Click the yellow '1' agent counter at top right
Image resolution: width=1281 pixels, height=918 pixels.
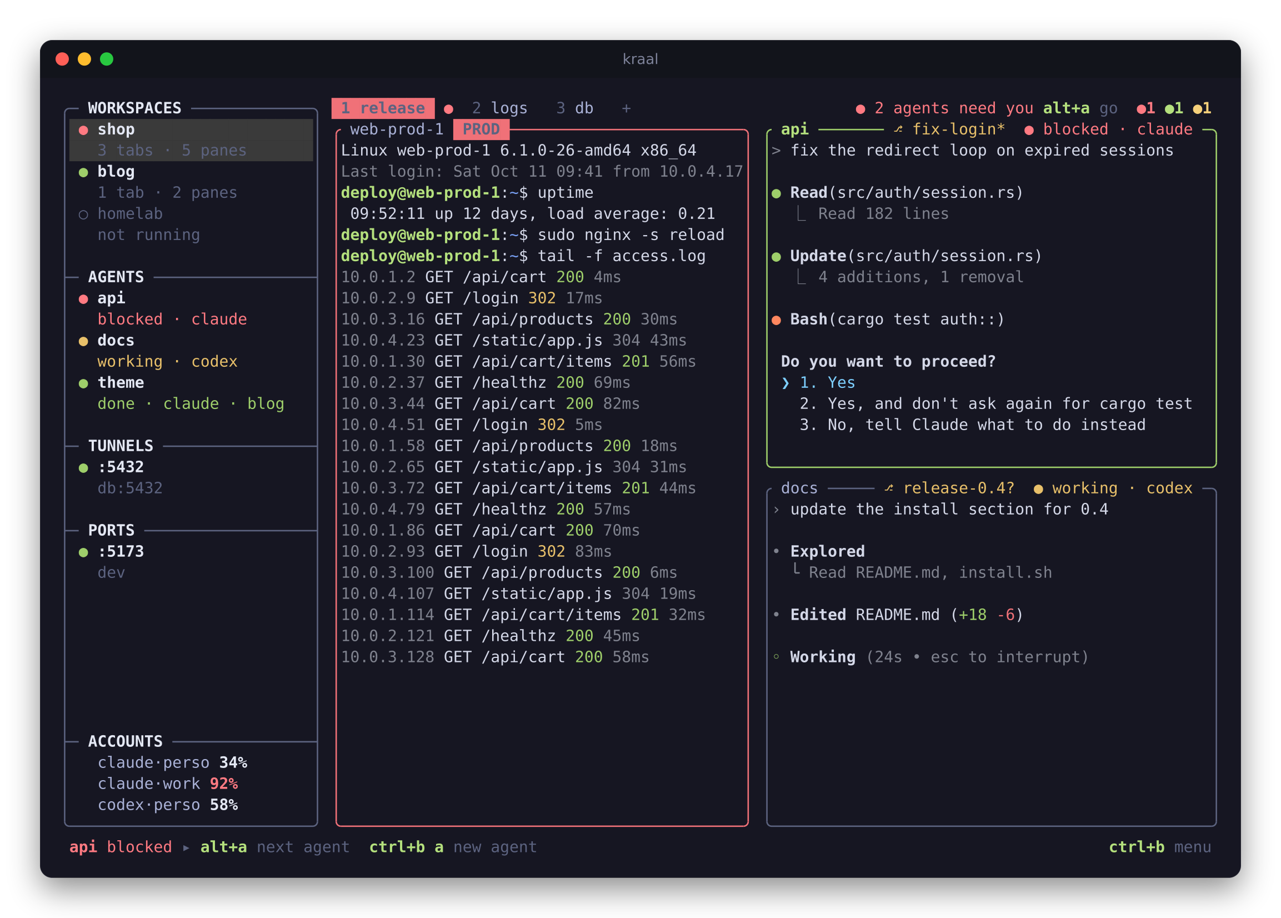(x=1202, y=108)
